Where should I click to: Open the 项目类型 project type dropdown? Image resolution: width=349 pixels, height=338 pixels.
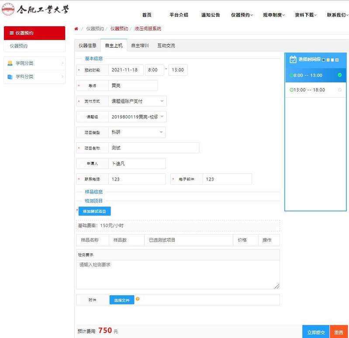pos(161,132)
